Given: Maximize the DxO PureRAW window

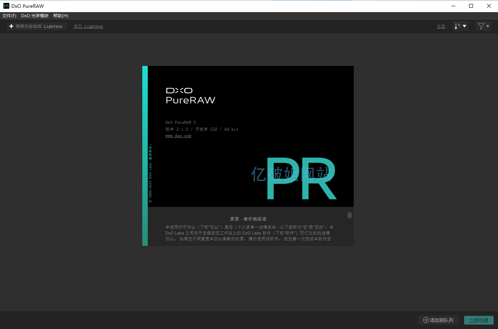Looking at the screenshot, I should 471,6.
